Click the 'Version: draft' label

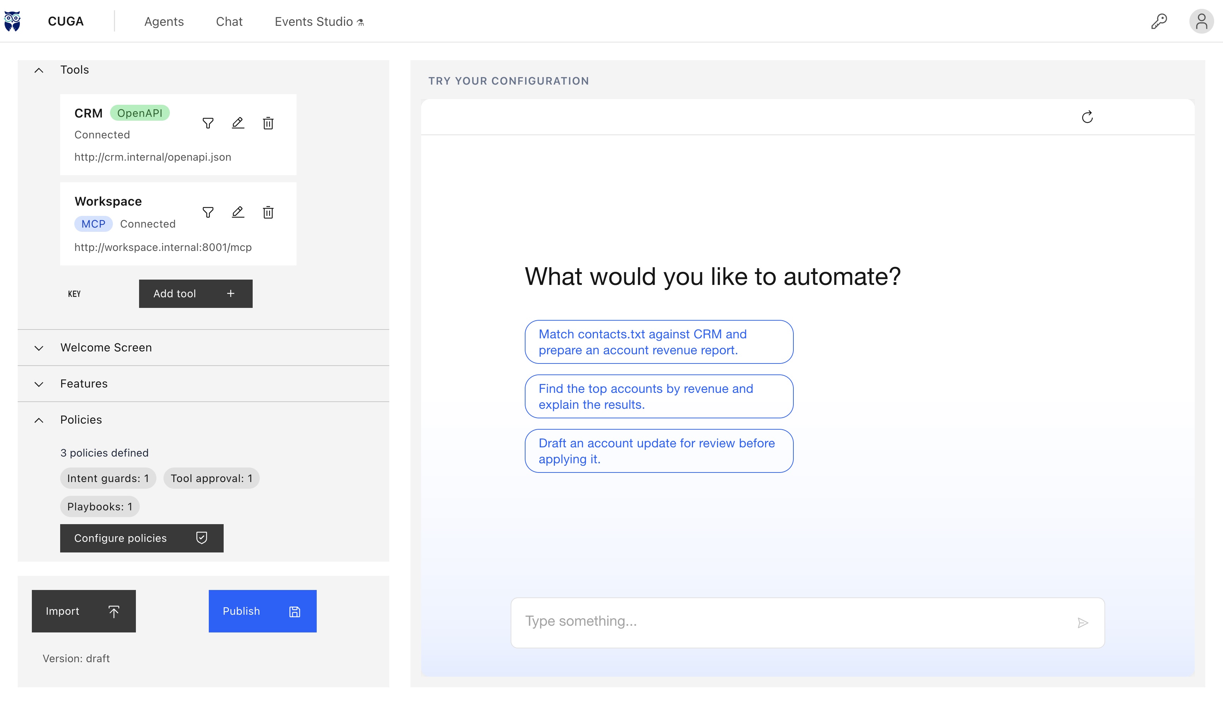76,659
